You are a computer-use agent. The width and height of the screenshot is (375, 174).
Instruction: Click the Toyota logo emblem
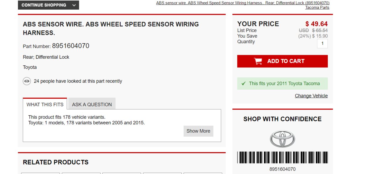282,139
